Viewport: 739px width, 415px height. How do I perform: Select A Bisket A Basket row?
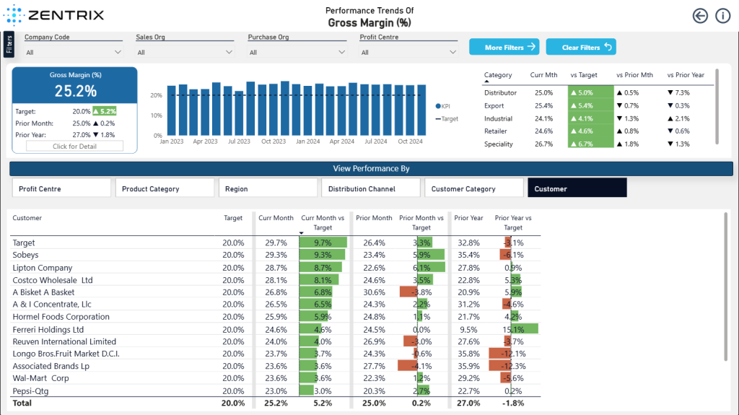[x=275, y=292]
